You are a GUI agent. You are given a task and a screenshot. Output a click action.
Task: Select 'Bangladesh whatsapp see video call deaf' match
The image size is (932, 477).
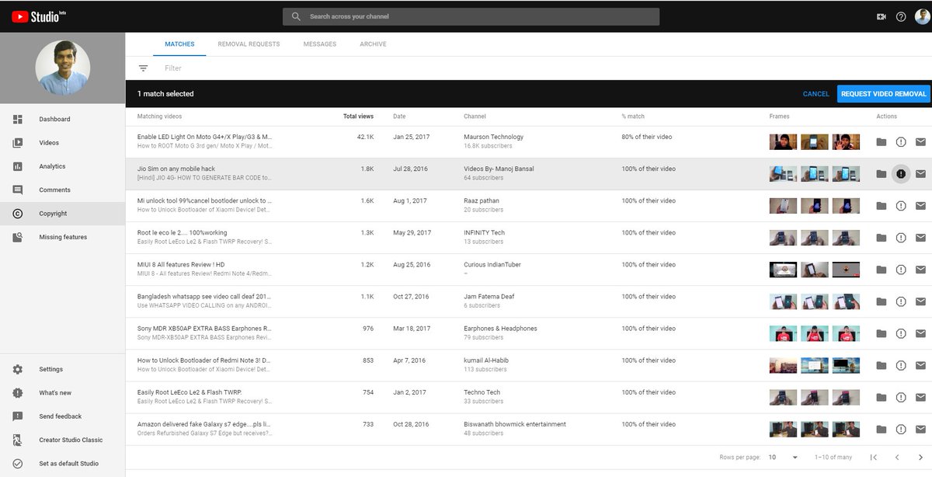click(528, 301)
